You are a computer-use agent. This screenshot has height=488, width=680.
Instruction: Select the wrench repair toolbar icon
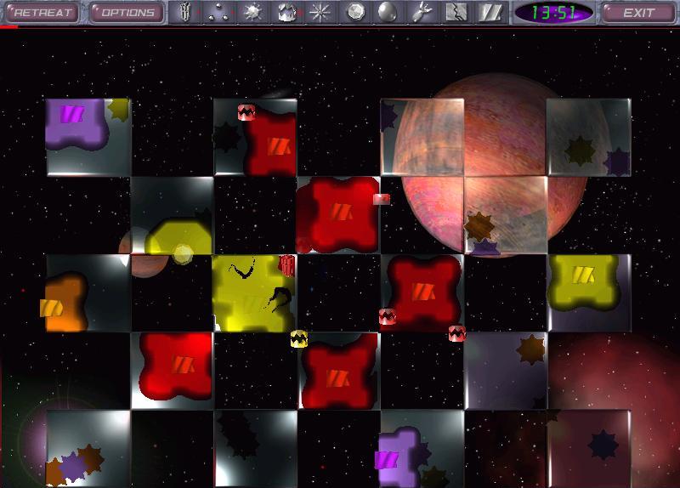point(422,13)
